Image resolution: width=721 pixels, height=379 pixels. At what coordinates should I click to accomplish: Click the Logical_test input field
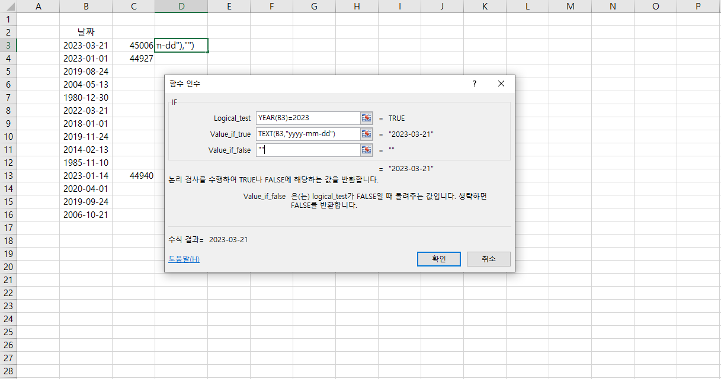(308, 118)
